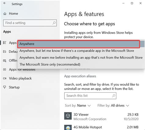This screenshot has width=145, height=130.
Task: Choose The Microsoft Store only (recommended)
Action: 50,65
